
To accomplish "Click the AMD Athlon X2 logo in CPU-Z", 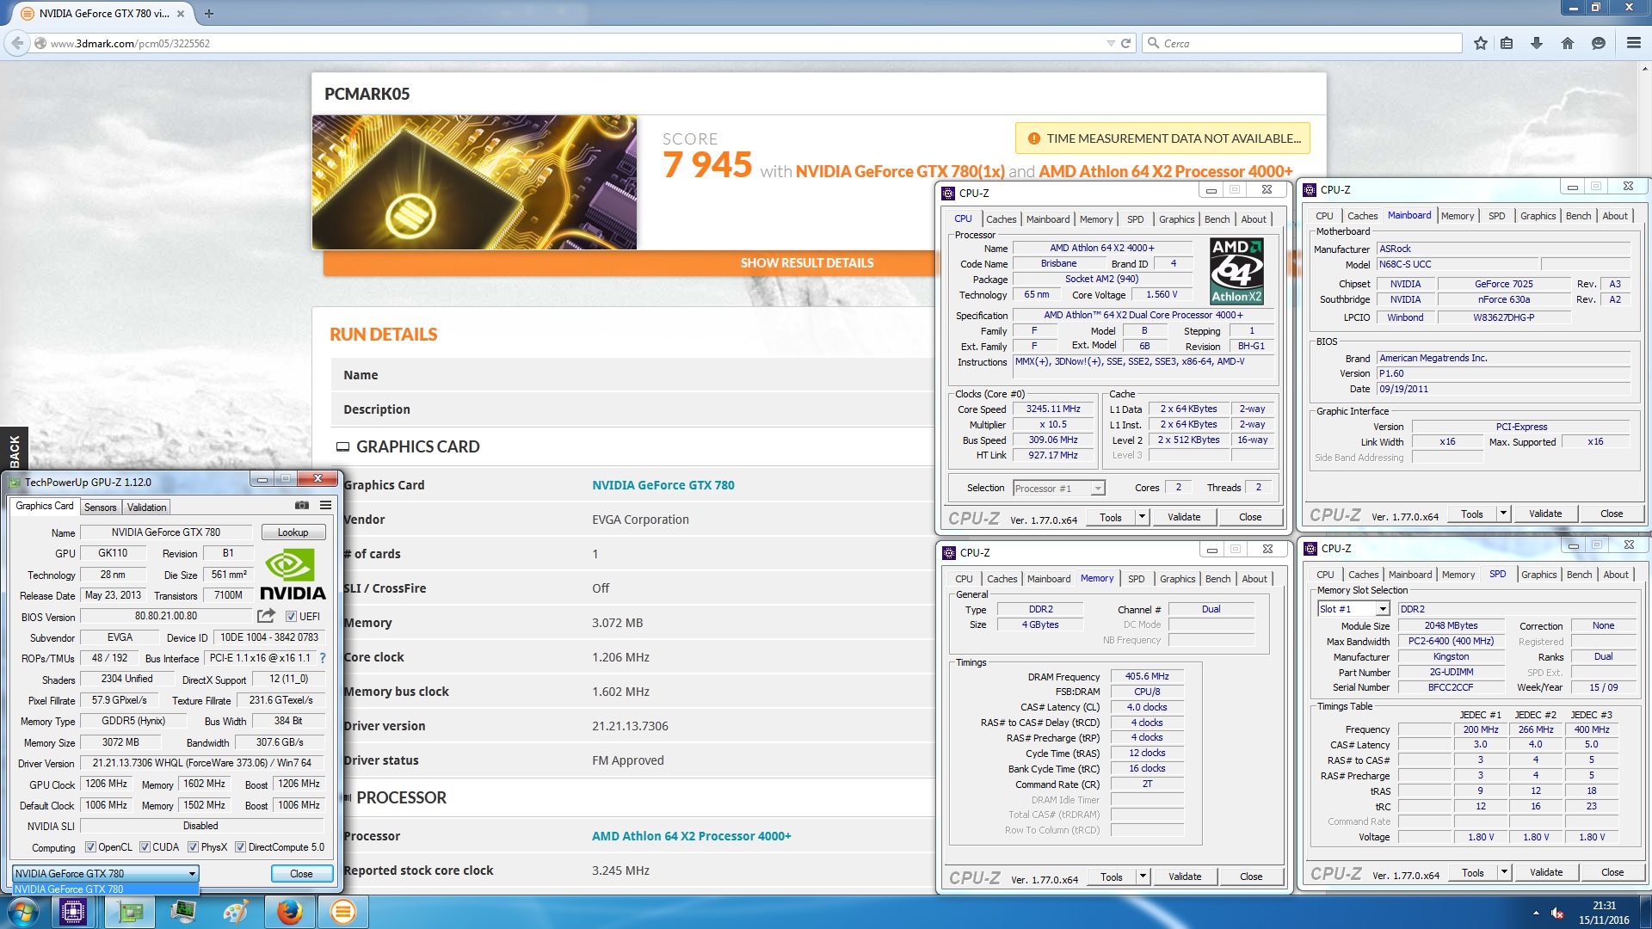I will click(x=1236, y=271).
